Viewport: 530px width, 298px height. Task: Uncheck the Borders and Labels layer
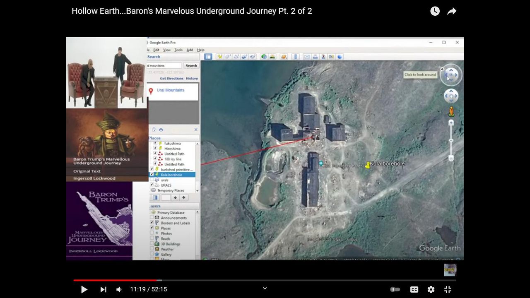pos(152,223)
